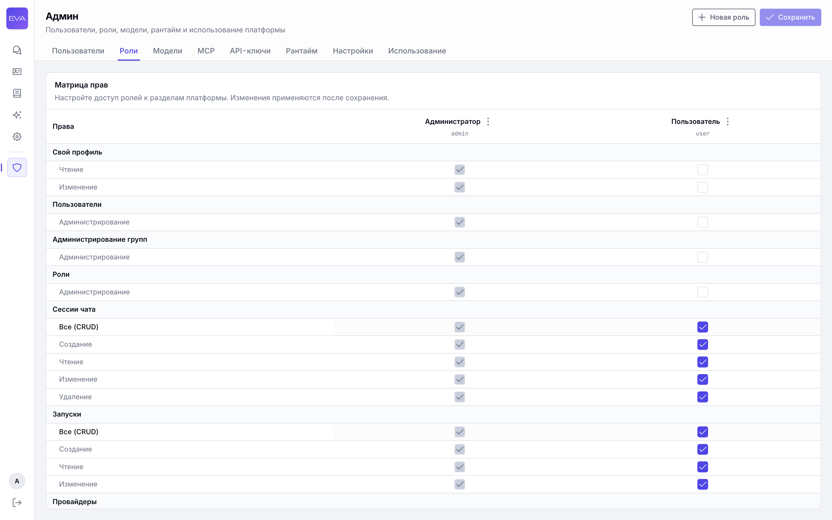The height and width of the screenshot is (520, 832).
Task: Open the chat icon in sidebar
Action: [17, 50]
